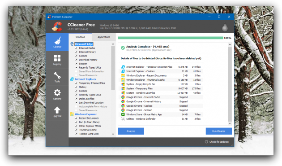This screenshot has height=166, width=282.
Task: Click the Upgrade arrow icon
Action: click(x=57, y=110)
